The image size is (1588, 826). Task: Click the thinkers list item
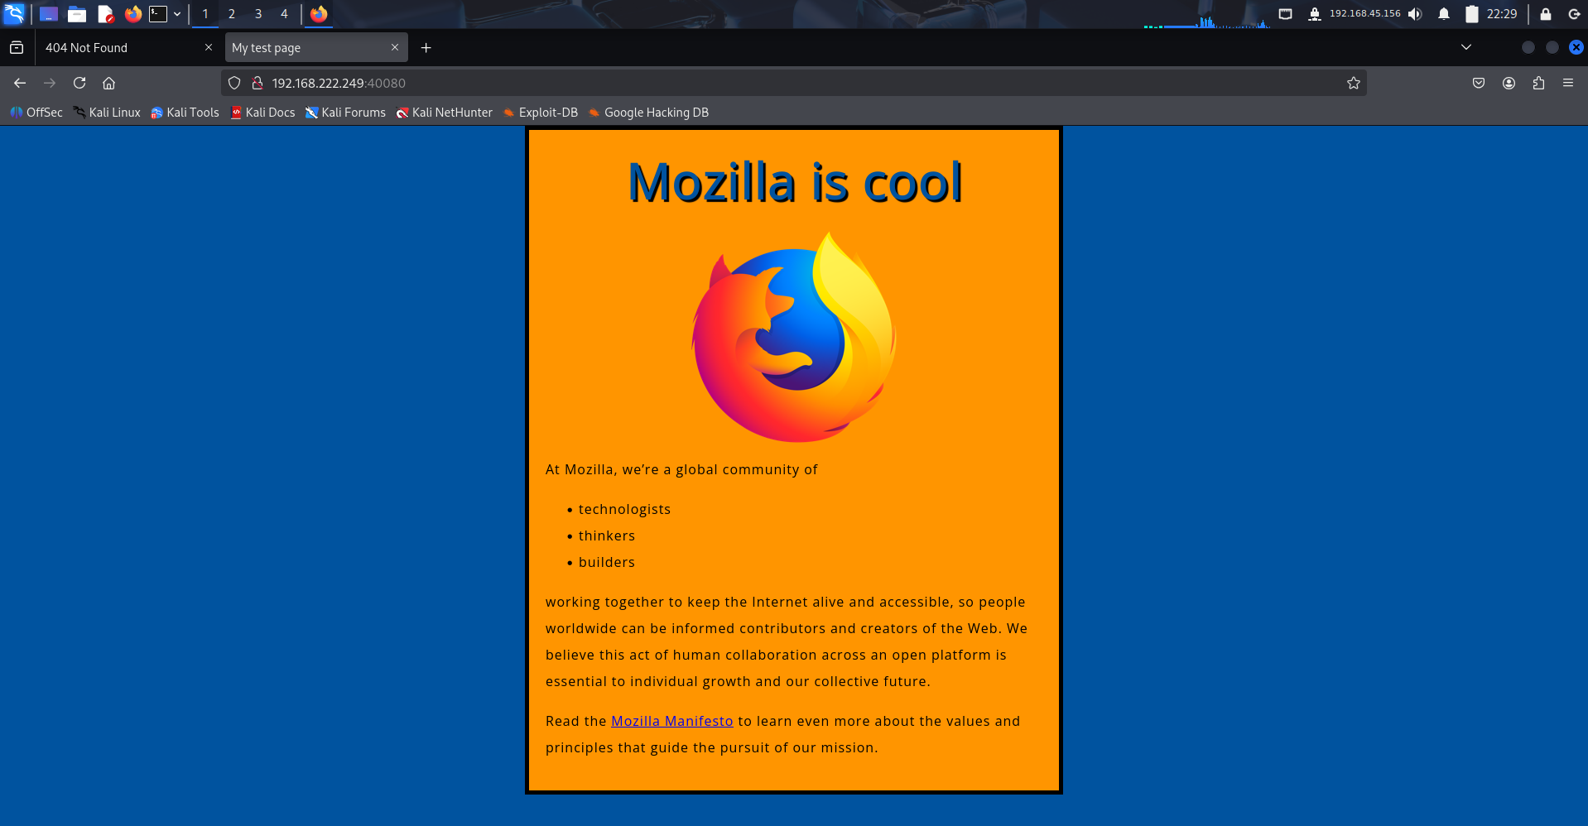(607, 535)
